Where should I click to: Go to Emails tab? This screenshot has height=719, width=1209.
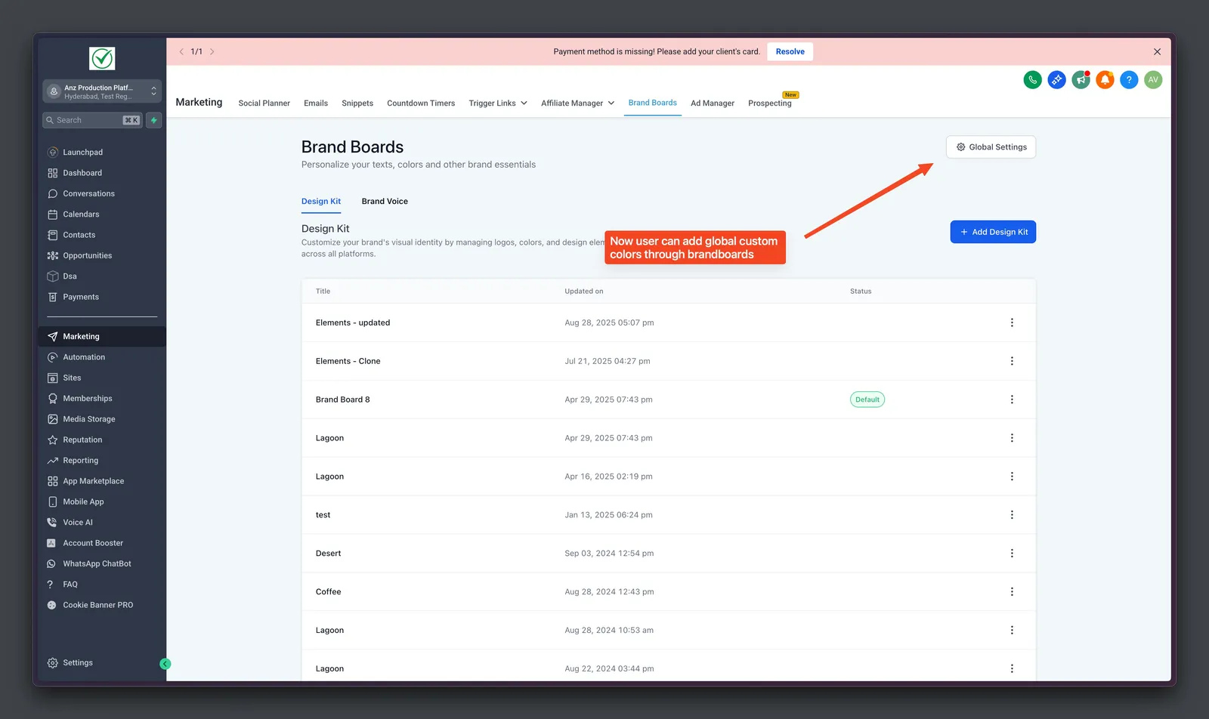click(316, 103)
